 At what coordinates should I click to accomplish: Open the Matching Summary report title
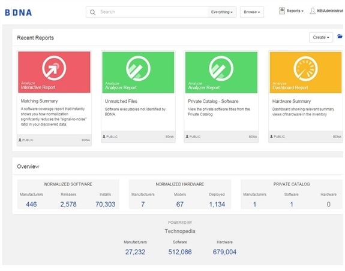tap(39, 101)
